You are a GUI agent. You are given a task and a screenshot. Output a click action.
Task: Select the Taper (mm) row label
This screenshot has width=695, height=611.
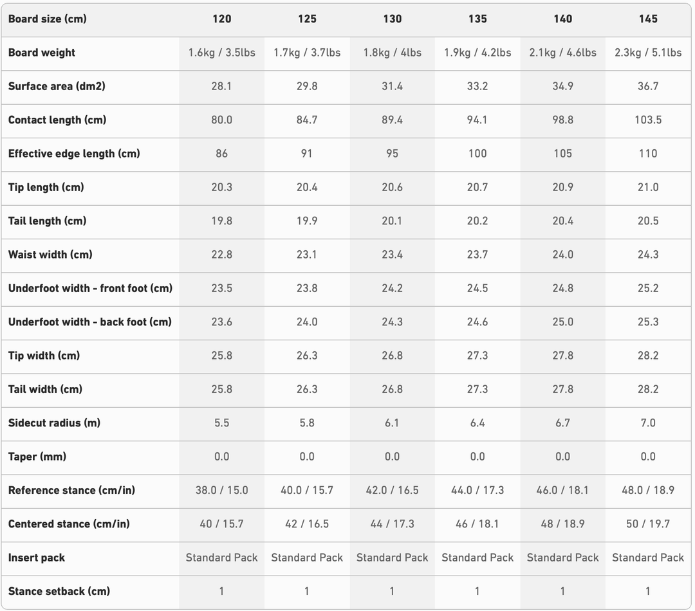tap(37, 457)
